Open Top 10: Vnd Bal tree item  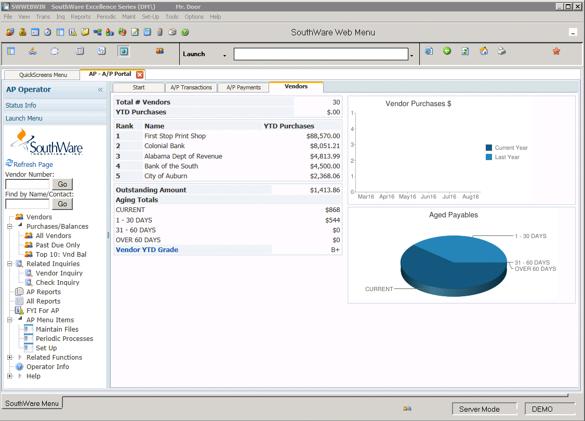click(61, 254)
